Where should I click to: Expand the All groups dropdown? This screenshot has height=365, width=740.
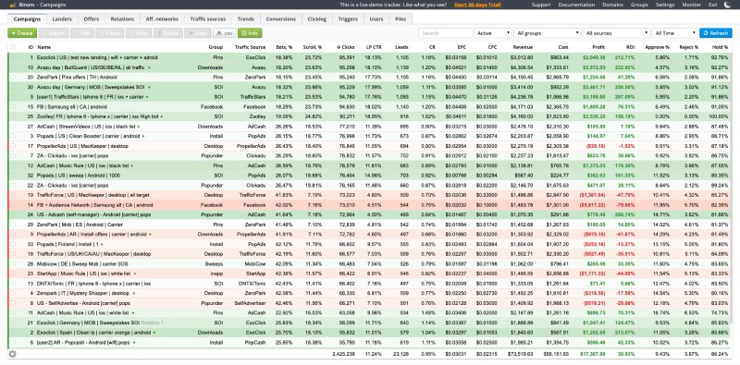tap(548, 33)
